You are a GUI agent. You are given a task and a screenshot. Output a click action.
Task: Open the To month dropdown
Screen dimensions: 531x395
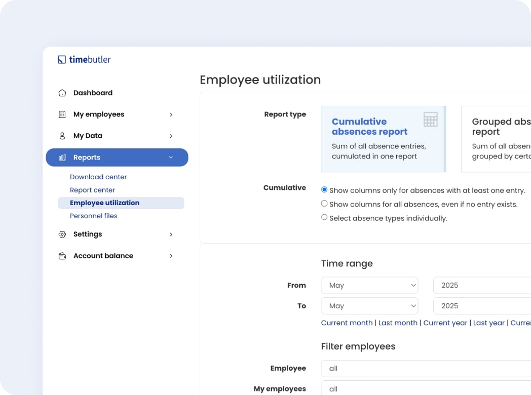point(369,306)
